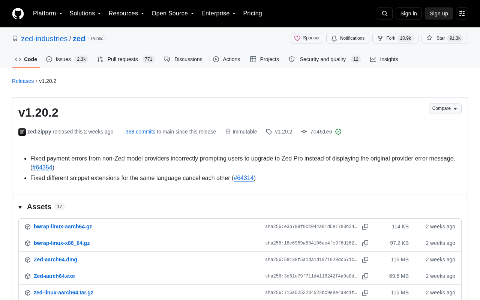Open pull request #64314
This screenshot has width=480, height=300.
(x=244, y=178)
